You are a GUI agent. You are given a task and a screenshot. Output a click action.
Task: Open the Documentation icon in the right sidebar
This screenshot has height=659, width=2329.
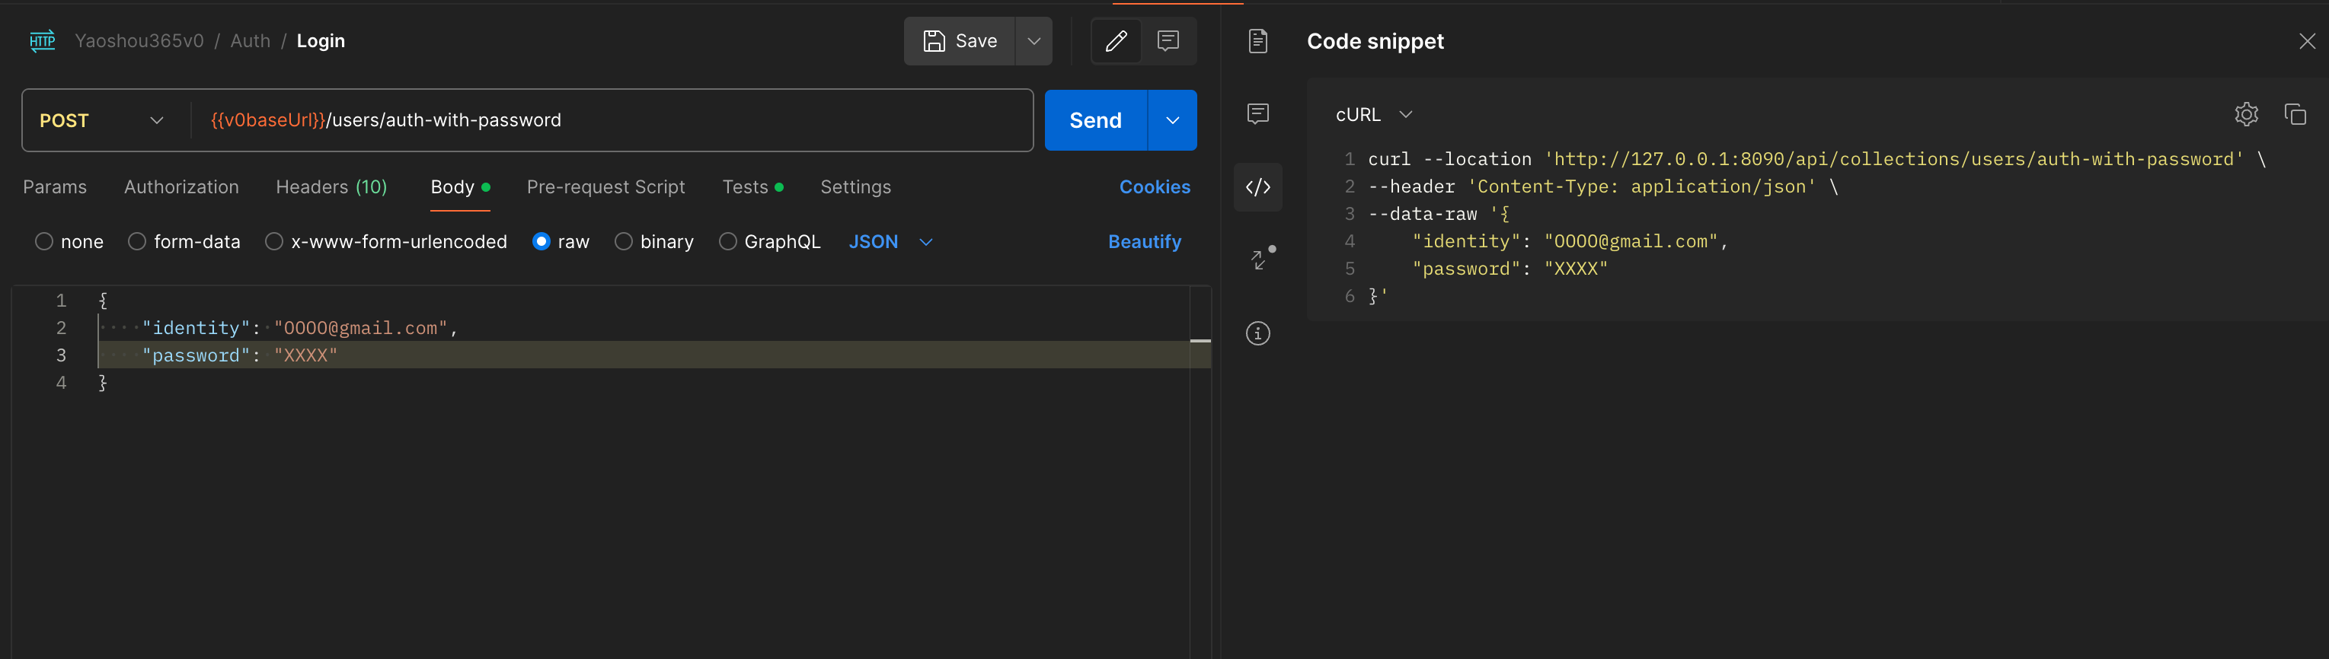(1257, 40)
